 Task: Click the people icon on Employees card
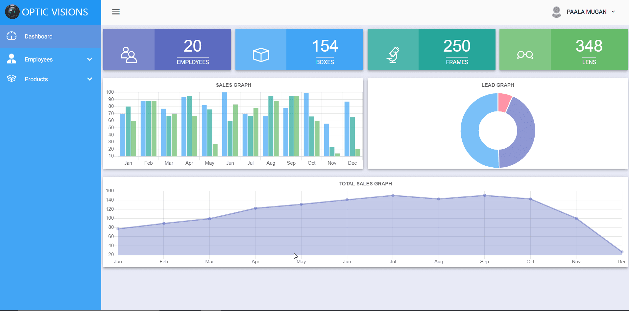pyautogui.click(x=129, y=55)
